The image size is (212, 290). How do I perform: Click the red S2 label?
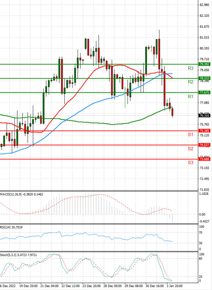pos(190,149)
